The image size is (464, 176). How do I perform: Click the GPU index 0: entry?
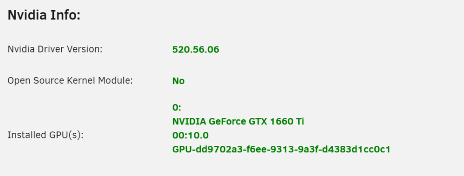pyautogui.click(x=177, y=108)
